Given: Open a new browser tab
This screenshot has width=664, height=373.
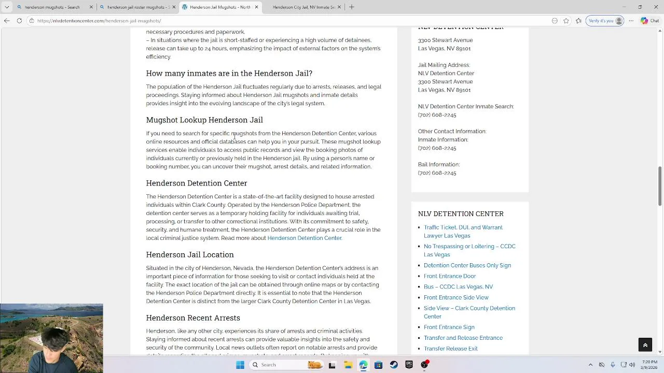Looking at the screenshot, I should pos(352,7).
